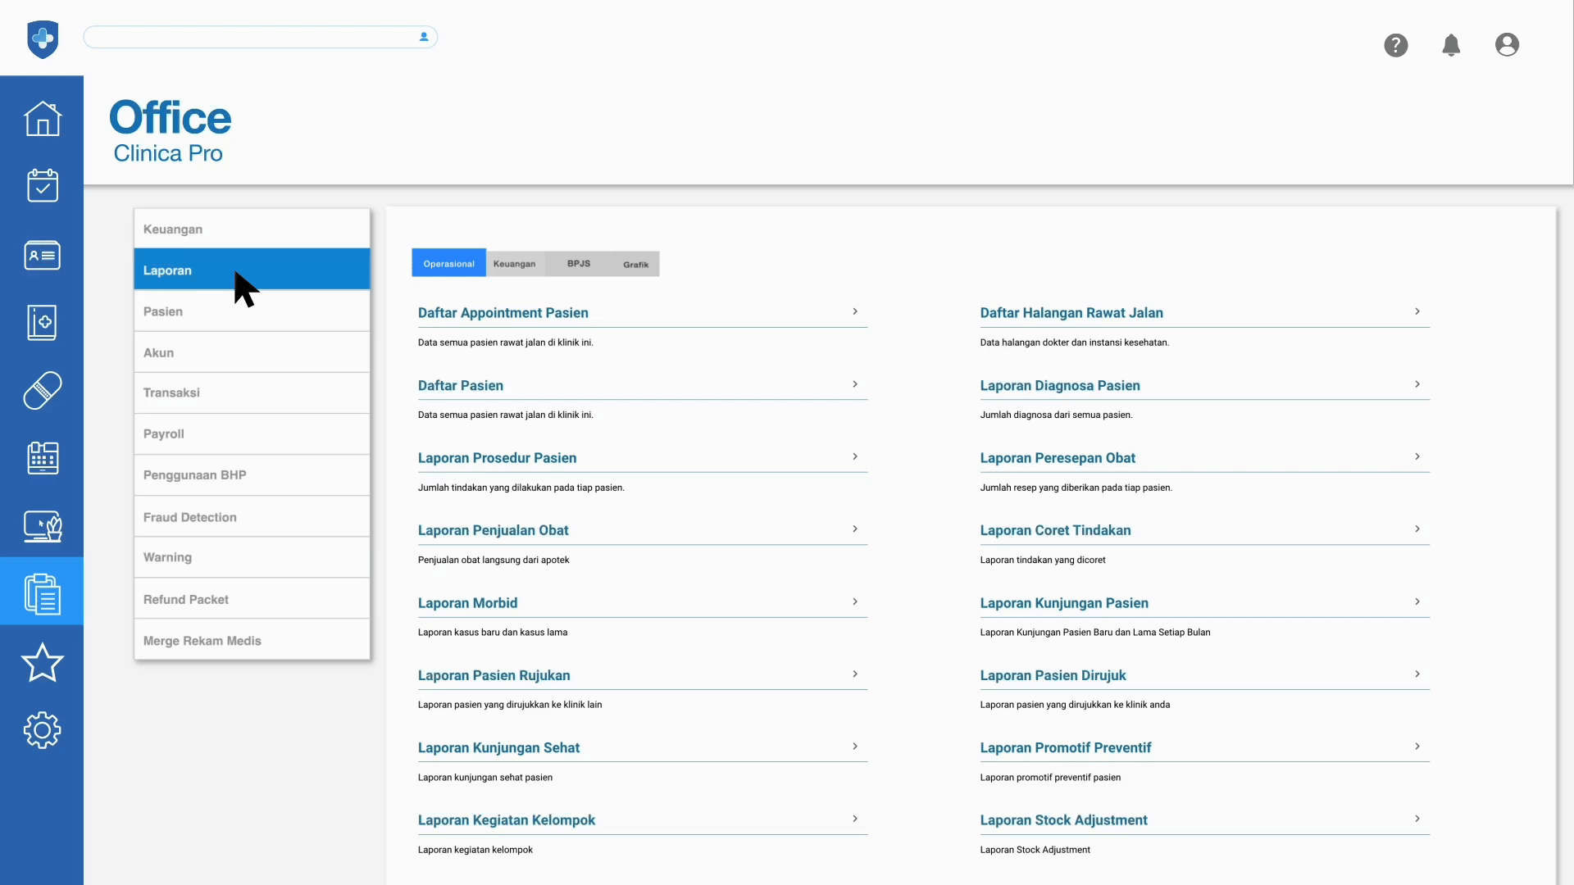
Task: Select Payroll in side menu
Action: click(x=164, y=433)
